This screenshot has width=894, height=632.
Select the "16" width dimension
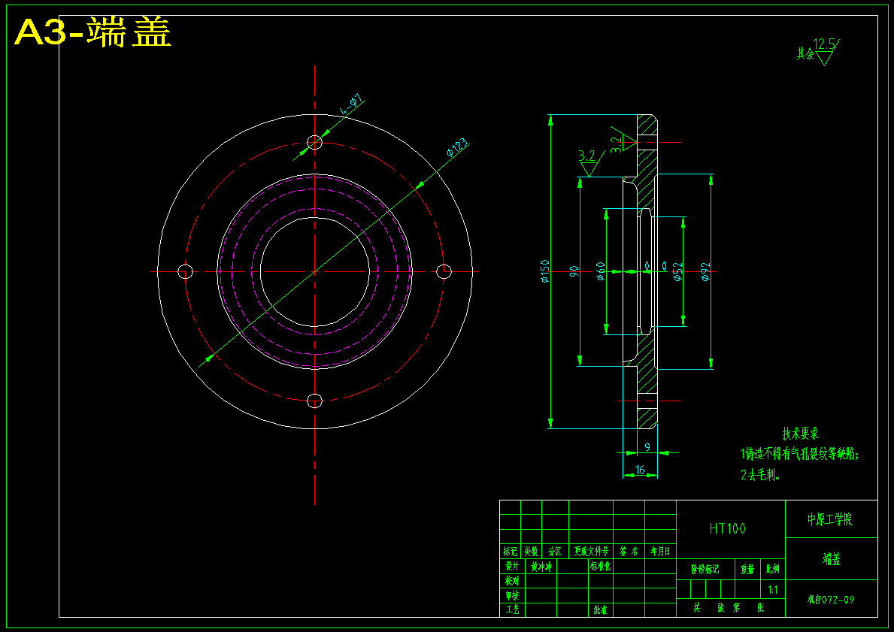click(x=640, y=470)
